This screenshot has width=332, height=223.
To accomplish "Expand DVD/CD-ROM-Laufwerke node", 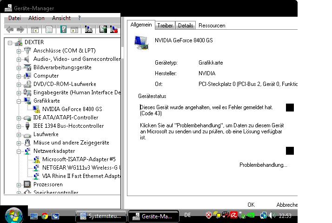I will point(19,85).
